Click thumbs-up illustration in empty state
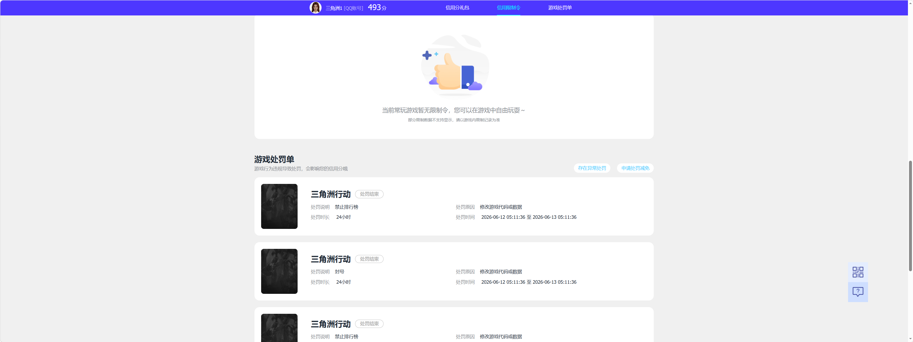This screenshot has width=913, height=342. pos(455,65)
